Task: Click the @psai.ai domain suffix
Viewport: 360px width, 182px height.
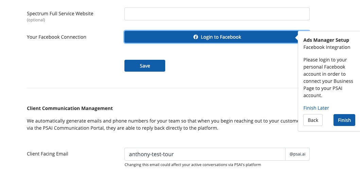Action: [297, 154]
